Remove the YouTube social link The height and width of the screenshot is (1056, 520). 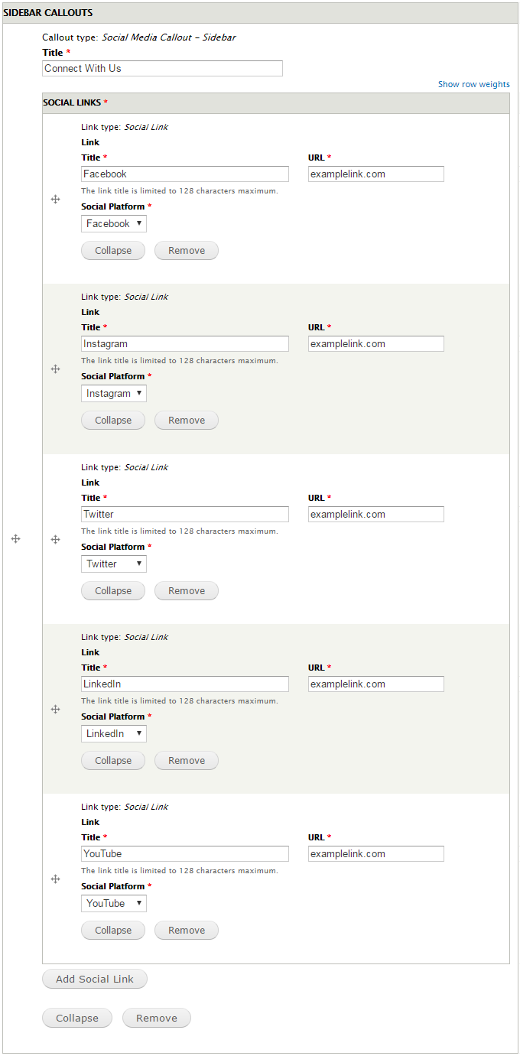(187, 930)
